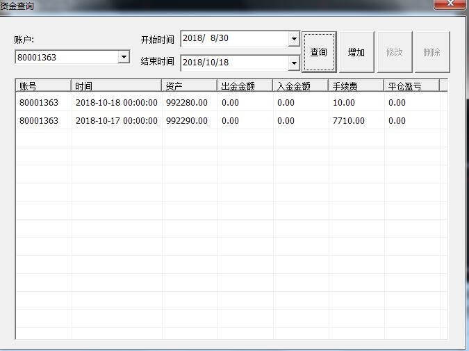Click the 资产 column header
This screenshot has height=351, width=469.
189,86
